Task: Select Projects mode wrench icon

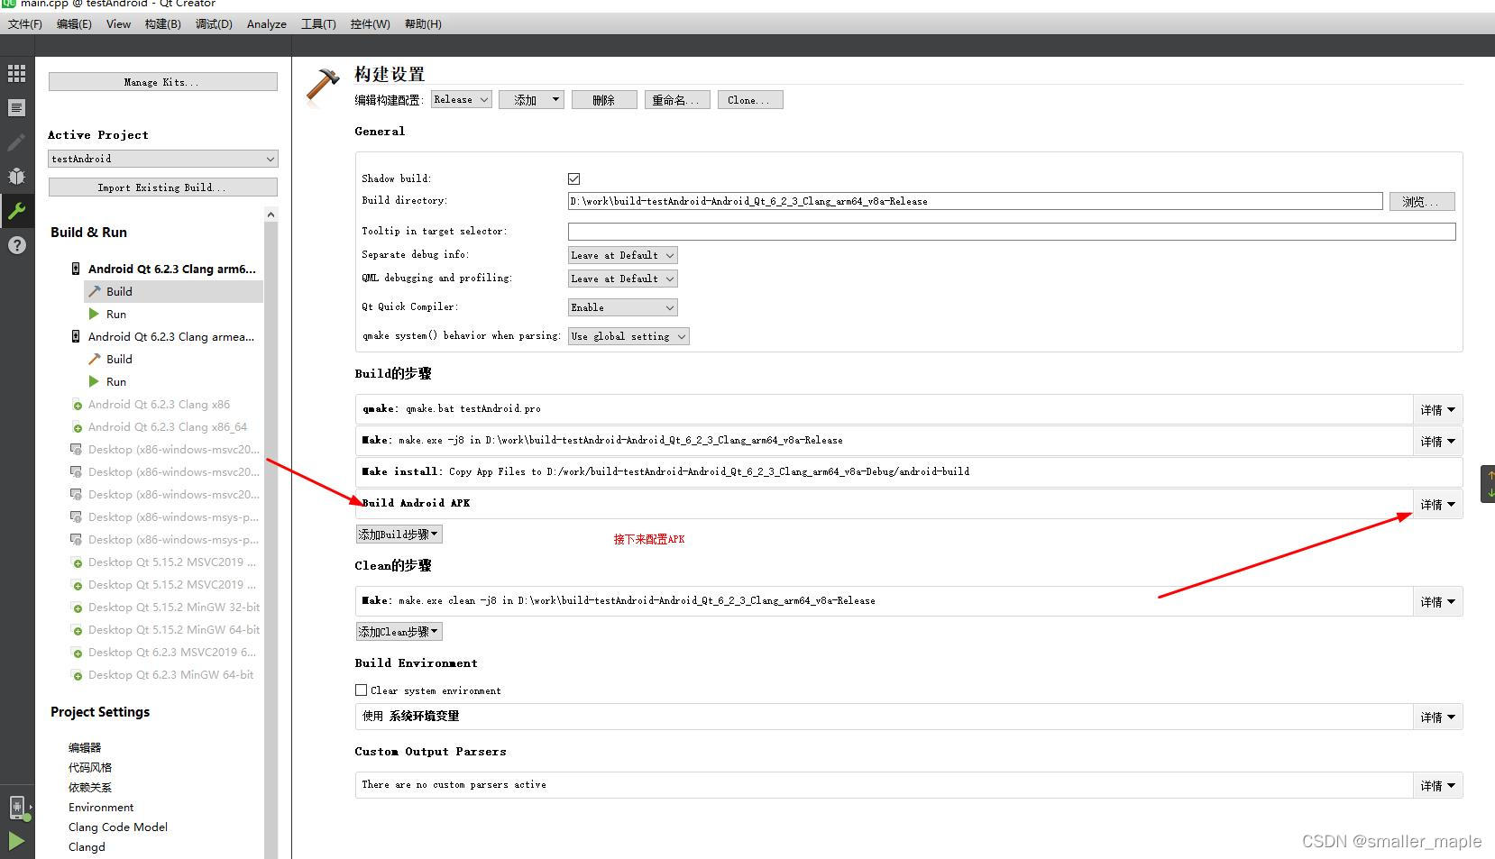Action: (16, 211)
